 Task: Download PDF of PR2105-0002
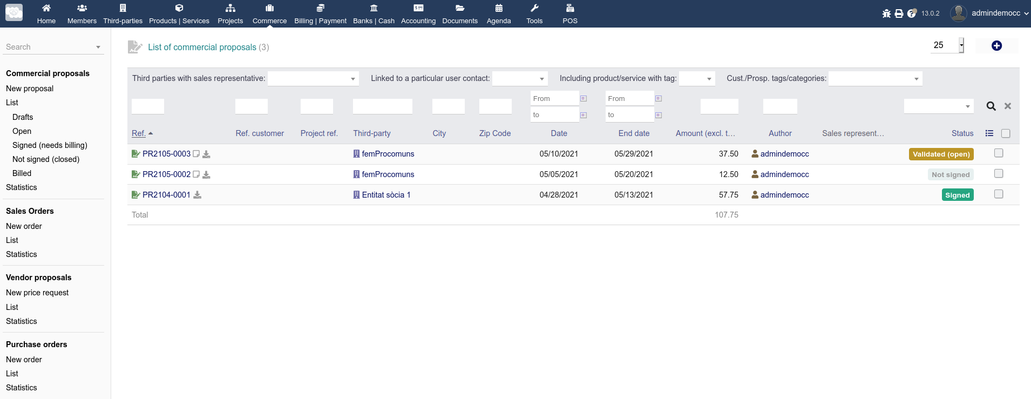(x=206, y=175)
